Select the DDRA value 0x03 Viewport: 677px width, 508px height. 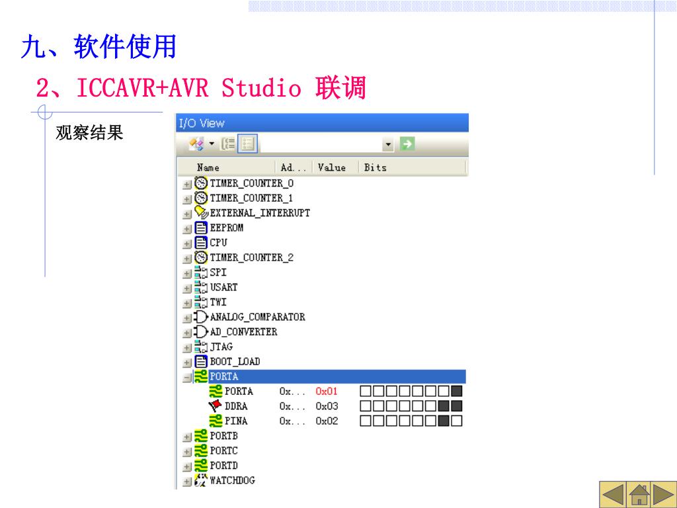(x=327, y=406)
